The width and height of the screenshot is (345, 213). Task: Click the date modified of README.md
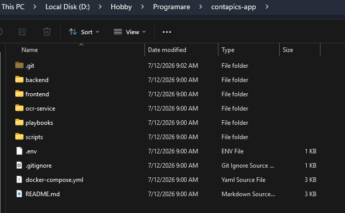pos(173,194)
